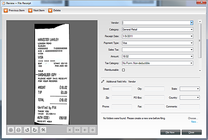Click the disabled X image button
This screenshot has width=208, height=140.
[x=70, y=130]
